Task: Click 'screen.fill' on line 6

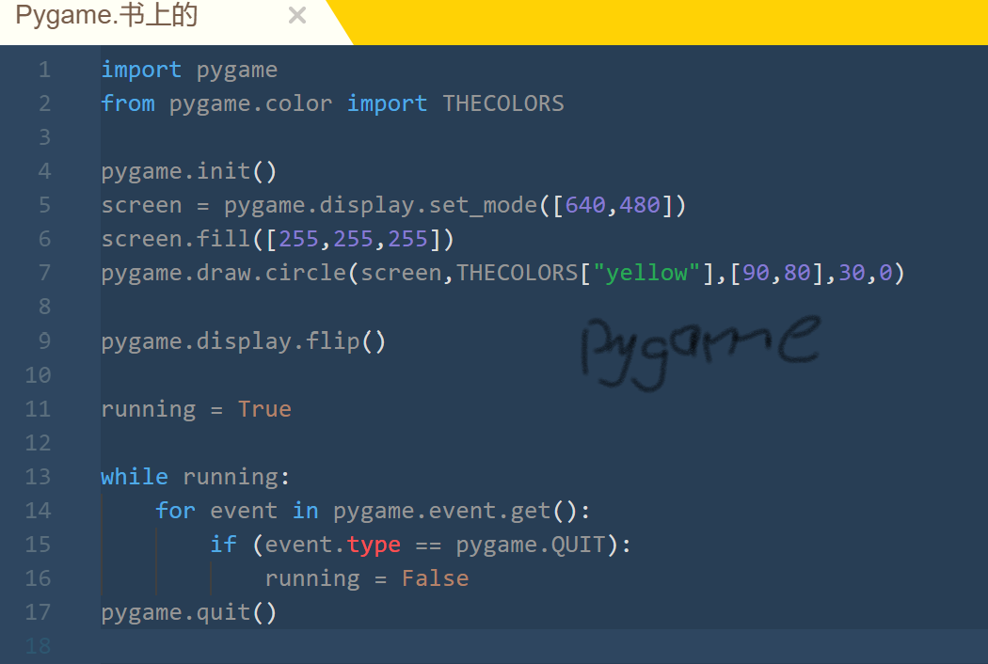Action: coord(176,239)
